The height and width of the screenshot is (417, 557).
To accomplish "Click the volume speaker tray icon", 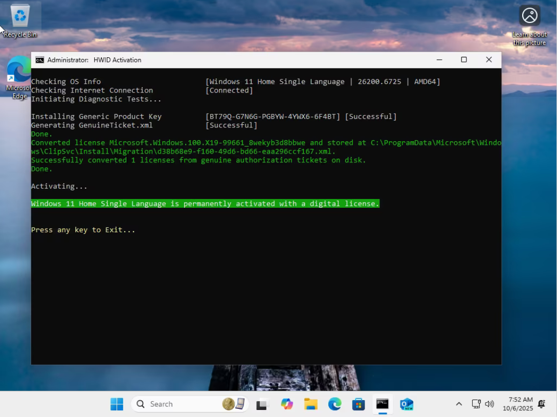I will tap(489, 404).
